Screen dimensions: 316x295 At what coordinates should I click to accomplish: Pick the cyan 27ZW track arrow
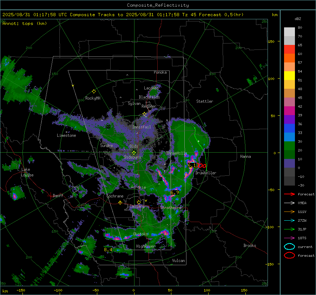[289, 221]
